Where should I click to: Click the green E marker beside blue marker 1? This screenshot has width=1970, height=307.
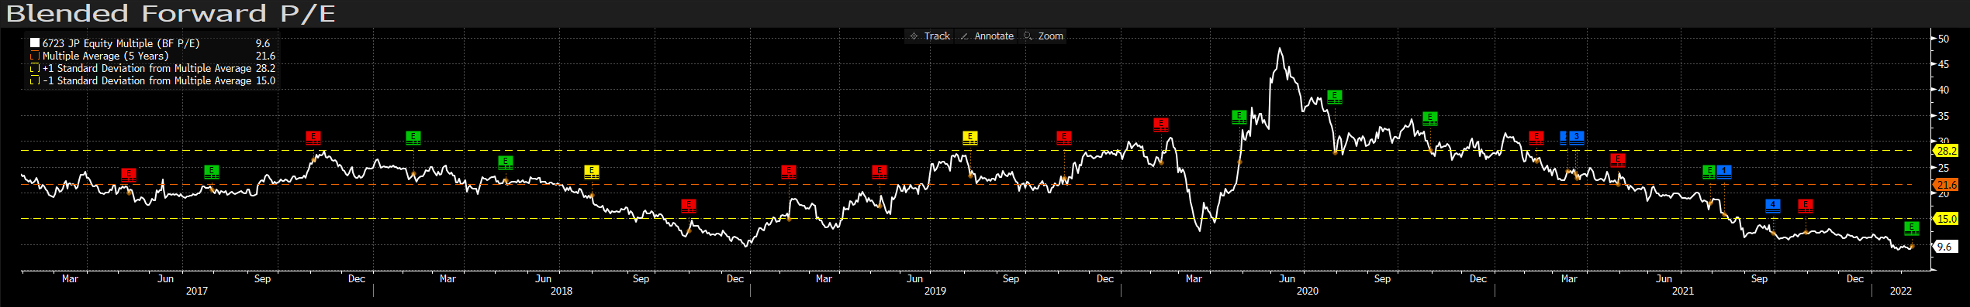(x=1709, y=172)
